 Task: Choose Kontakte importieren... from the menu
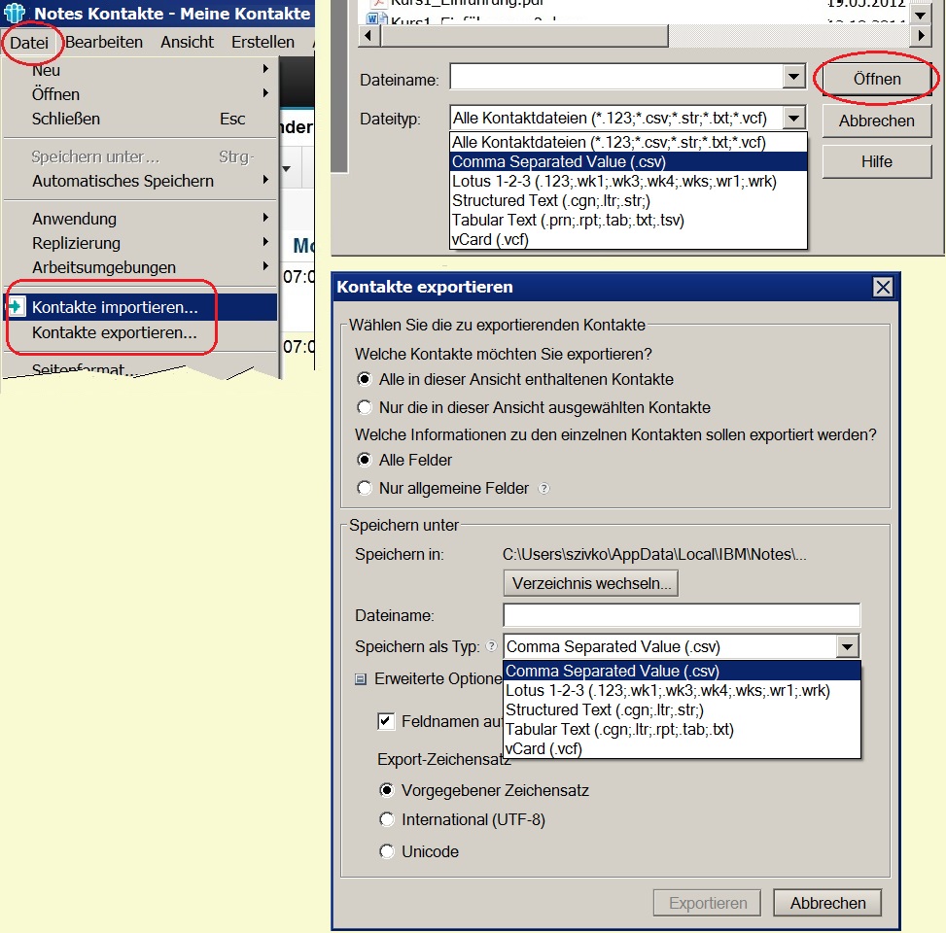[115, 307]
